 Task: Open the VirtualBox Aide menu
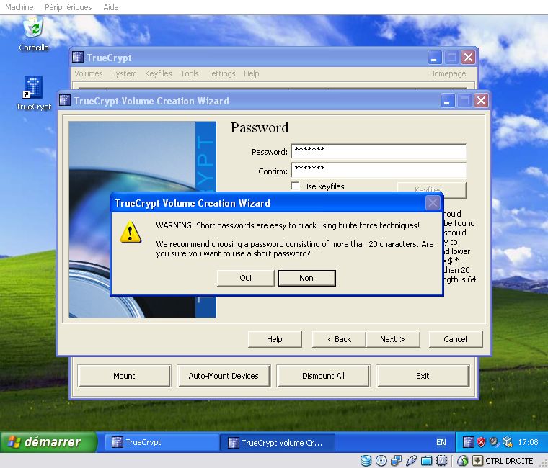pos(111,7)
